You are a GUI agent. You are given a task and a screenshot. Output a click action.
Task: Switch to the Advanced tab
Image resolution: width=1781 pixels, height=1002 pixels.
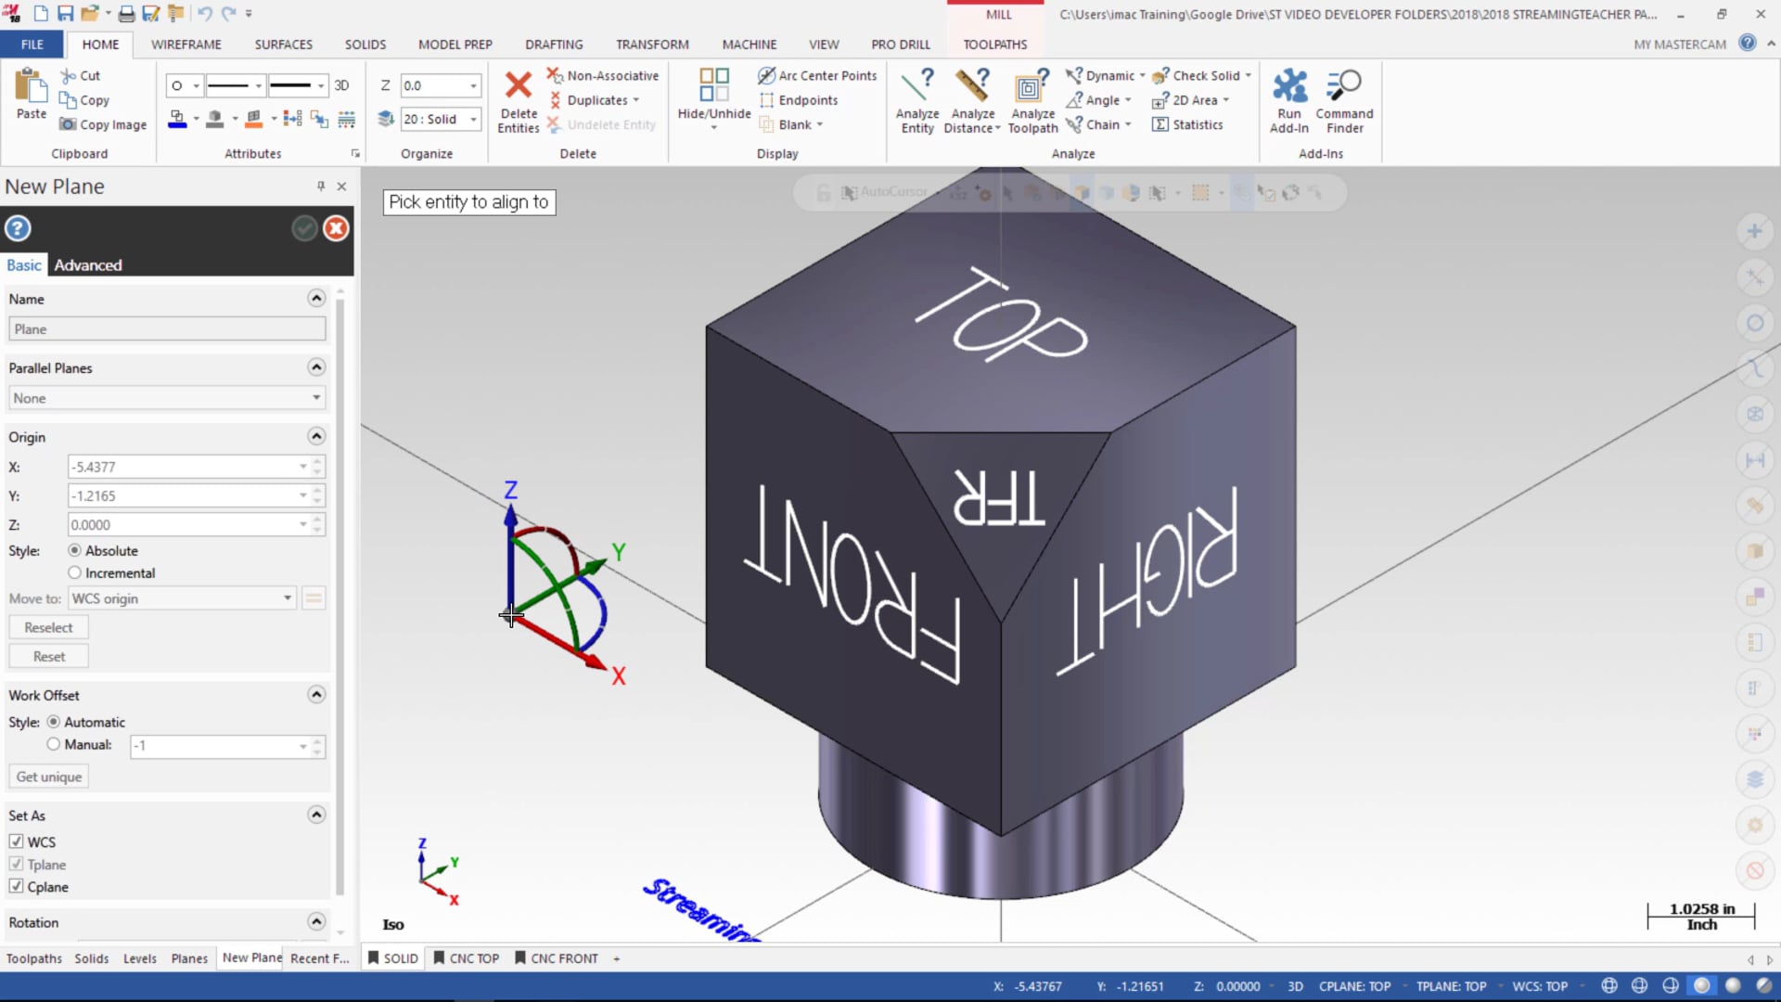(88, 264)
